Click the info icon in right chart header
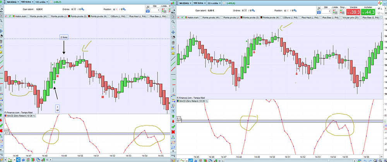 (x=224, y=3)
